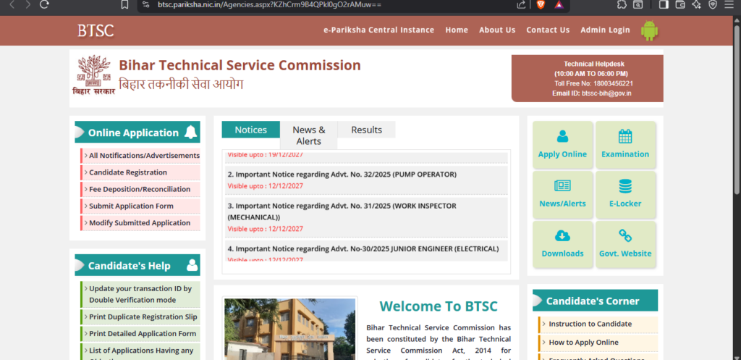741x360 pixels.
Task: Open the Apply Online tile
Action: pyautogui.click(x=562, y=145)
